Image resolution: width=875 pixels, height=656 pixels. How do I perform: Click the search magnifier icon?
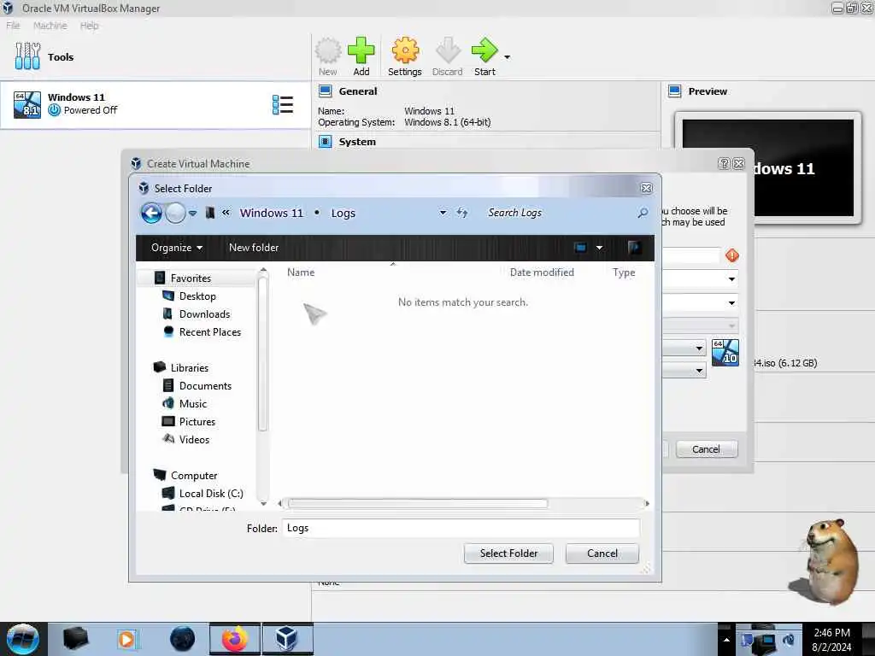click(643, 213)
